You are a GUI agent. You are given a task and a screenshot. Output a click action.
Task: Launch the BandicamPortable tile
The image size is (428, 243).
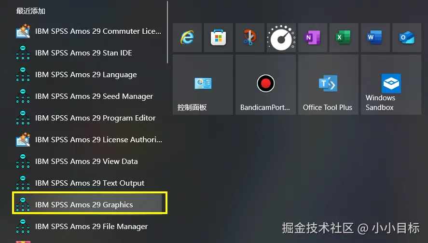pos(265,85)
